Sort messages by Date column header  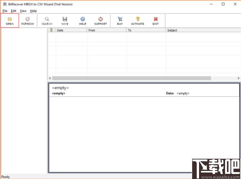click(71, 30)
